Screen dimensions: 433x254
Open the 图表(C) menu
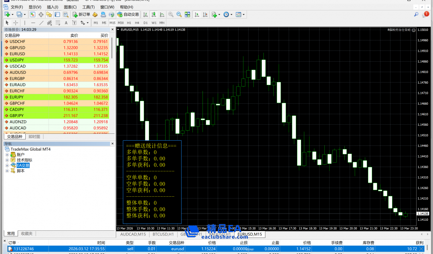coord(70,7)
